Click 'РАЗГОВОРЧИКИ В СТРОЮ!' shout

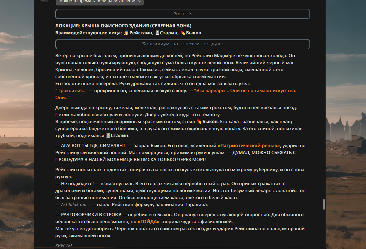(91, 215)
